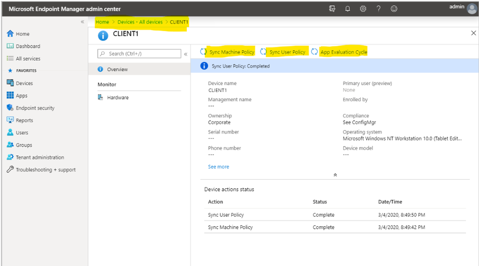Click the See more link
Screen dimensions: 479x266
pos(218,167)
